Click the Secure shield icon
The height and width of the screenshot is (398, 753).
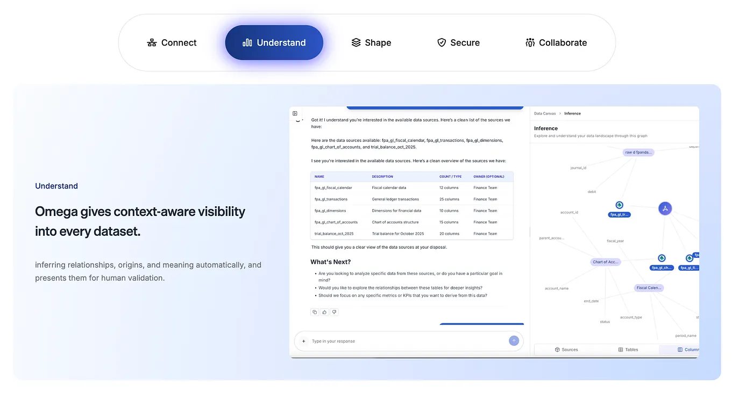click(442, 43)
